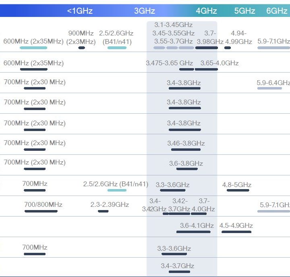Image resolution: width=290 pixels, height=277 pixels.
Task: Select the 3.4-3.7GHz label
Action: coord(178,266)
